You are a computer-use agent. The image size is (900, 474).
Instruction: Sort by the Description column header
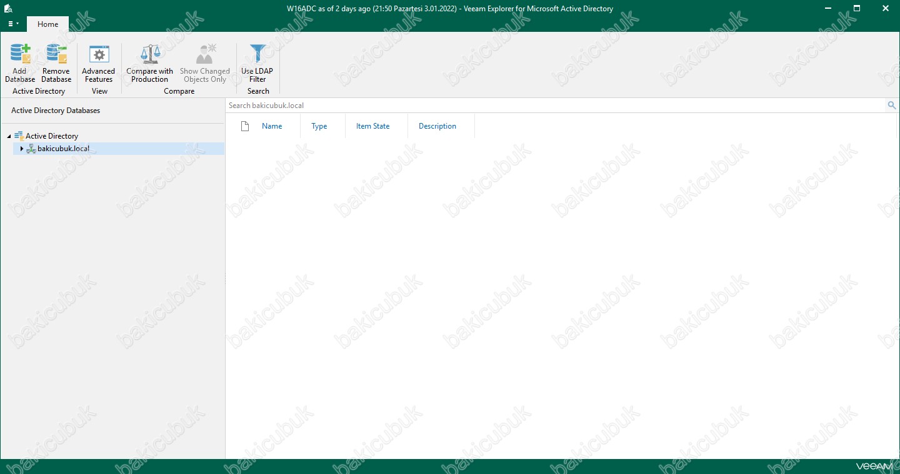(x=437, y=126)
